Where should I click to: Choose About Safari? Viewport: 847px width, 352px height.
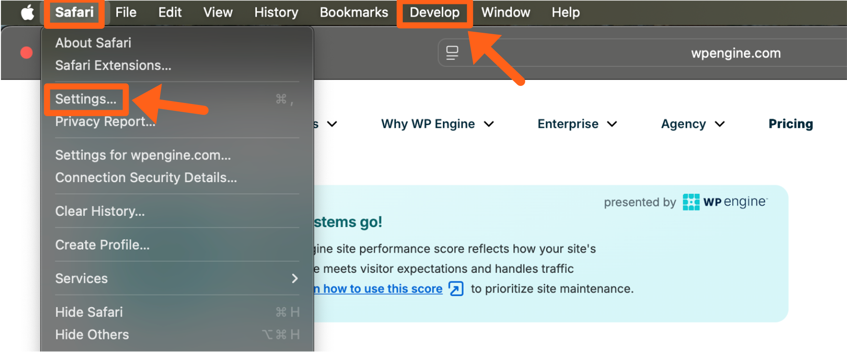point(93,43)
